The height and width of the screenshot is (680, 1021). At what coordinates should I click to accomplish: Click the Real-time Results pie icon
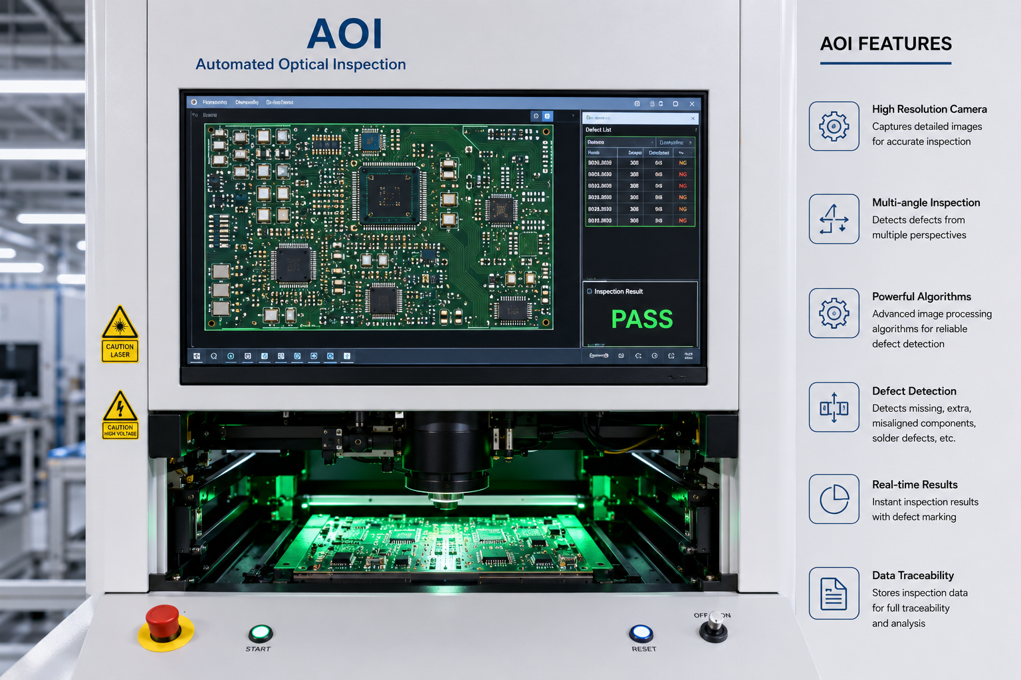834,499
